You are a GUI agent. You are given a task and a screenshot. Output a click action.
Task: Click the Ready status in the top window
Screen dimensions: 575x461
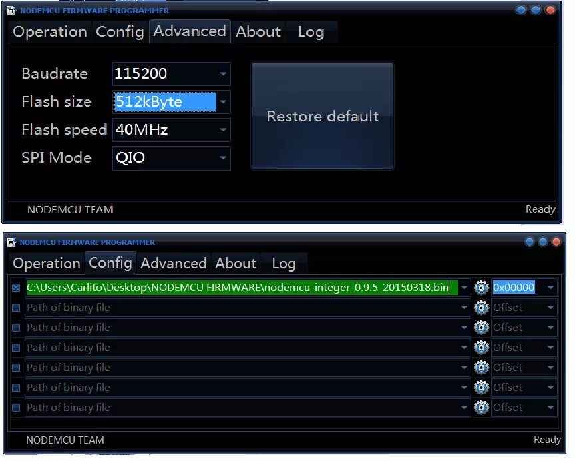540,209
